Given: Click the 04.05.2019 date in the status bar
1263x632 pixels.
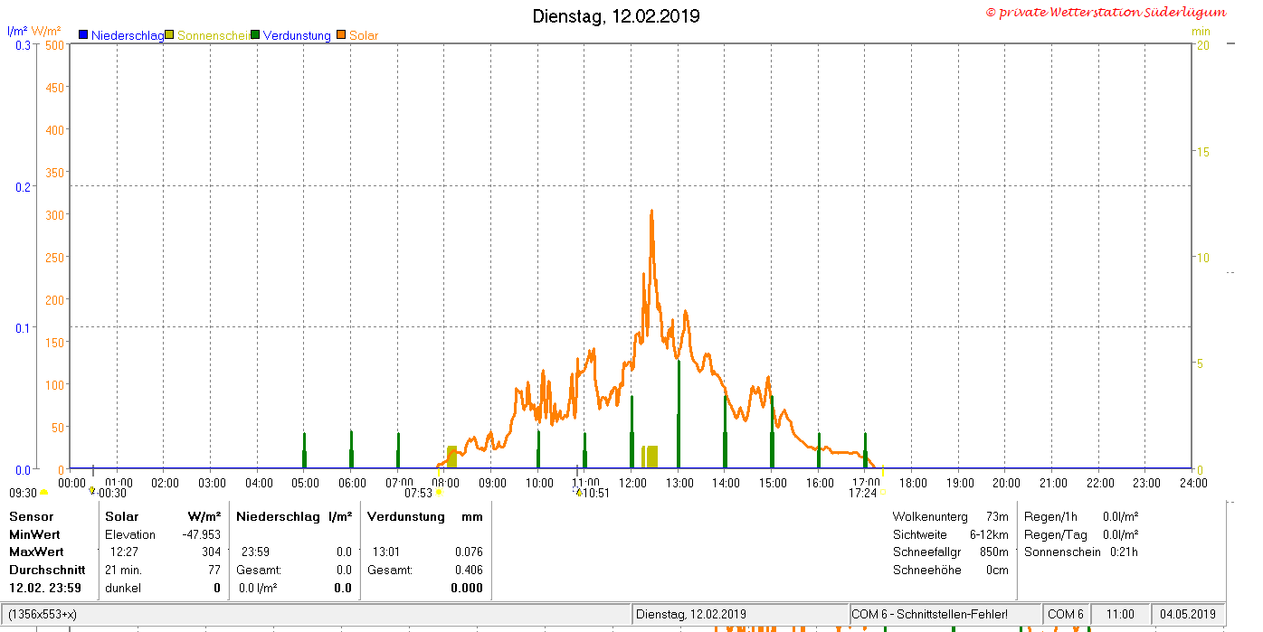Looking at the screenshot, I should [x=1189, y=614].
